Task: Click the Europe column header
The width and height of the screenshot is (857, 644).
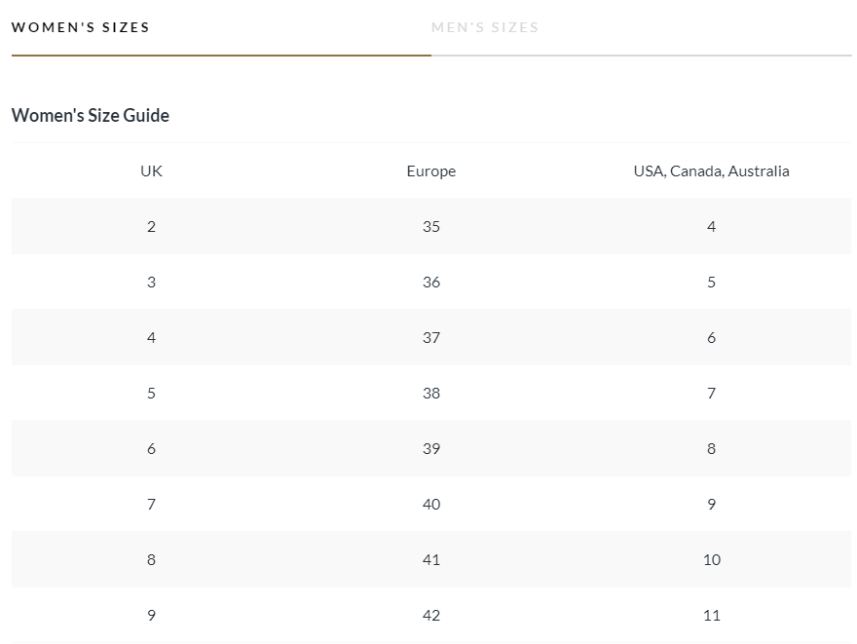Action: coord(431,171)
